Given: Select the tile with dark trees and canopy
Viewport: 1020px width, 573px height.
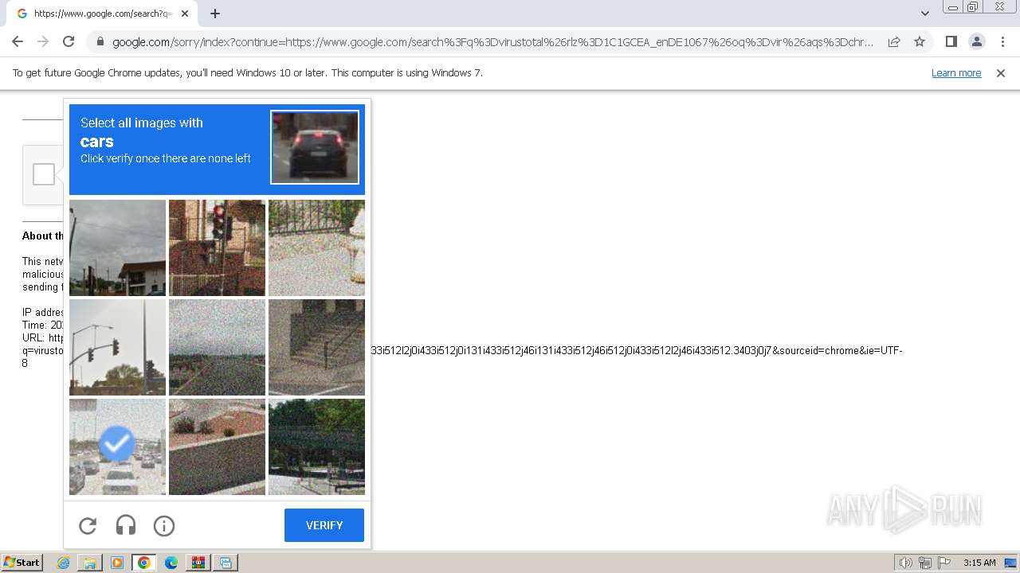Looking at the screenshot, I should tap(316, 446).
